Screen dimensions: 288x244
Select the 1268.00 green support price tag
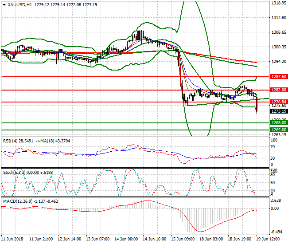pyautogui.click(x=278, y=123)
